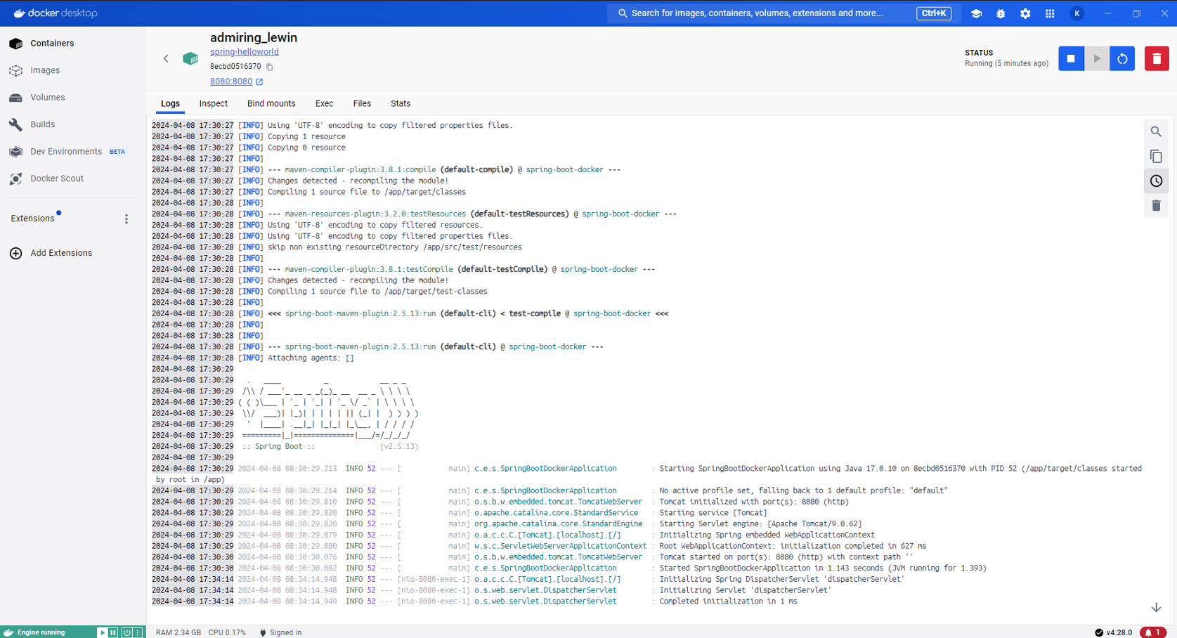Clear the logs with trash icon
The image size is (1177, 638).
1156,206
